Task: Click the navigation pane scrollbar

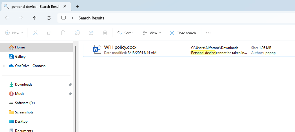Action: pyautogui.click(x=75, y=88)
